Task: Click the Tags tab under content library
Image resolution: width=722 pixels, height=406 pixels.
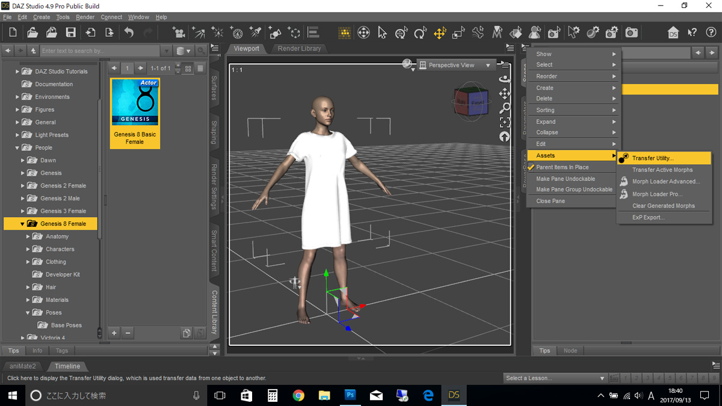Action: click(x=62, y=351)
